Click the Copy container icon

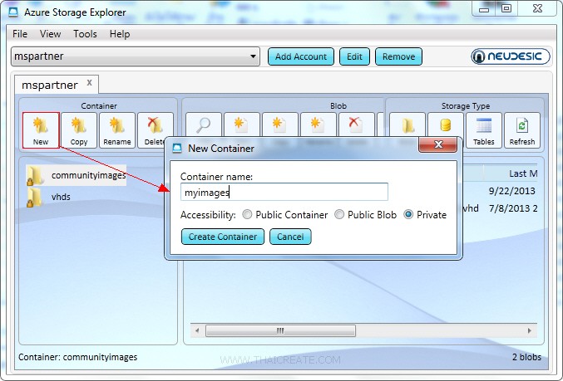[x=79, y=130]
